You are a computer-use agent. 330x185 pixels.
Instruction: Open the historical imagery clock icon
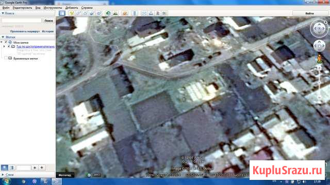[108, 13]
